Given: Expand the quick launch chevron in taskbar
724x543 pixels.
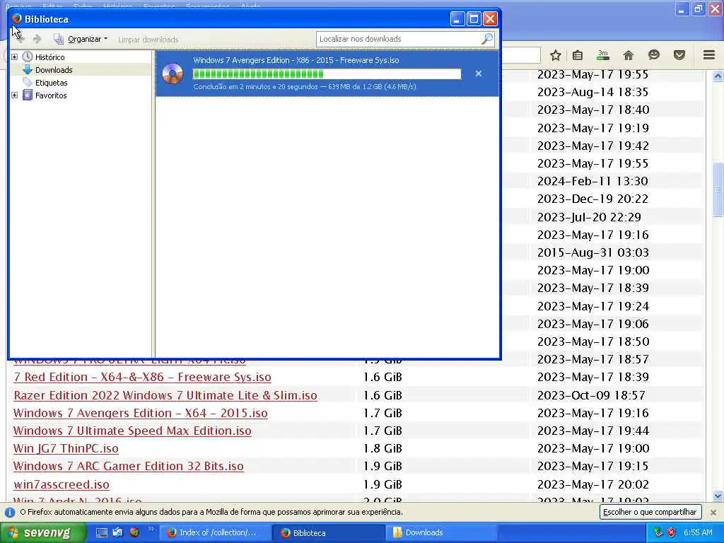Looking at the screenshot, I should coord(151,530).
